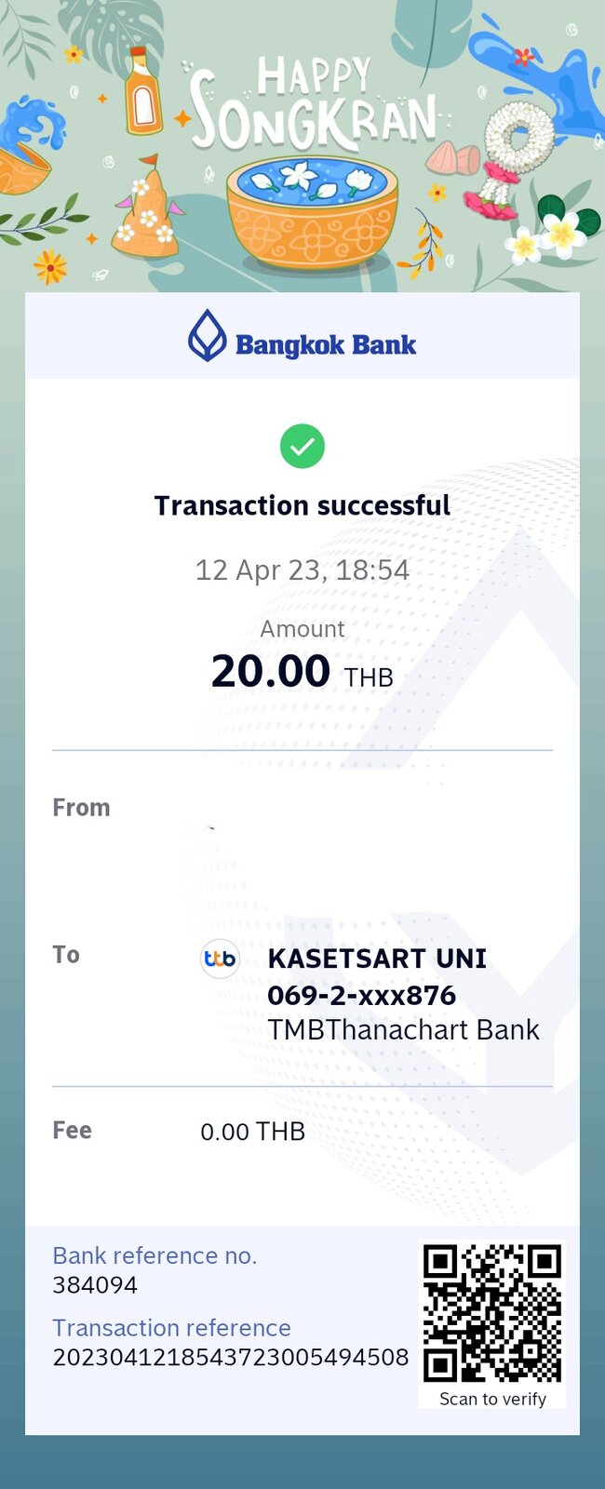Screen dimensions: 605x1489
Task: Click account number 069-2-xxx876
Action: pyautogui.click(x=361, y=995)
